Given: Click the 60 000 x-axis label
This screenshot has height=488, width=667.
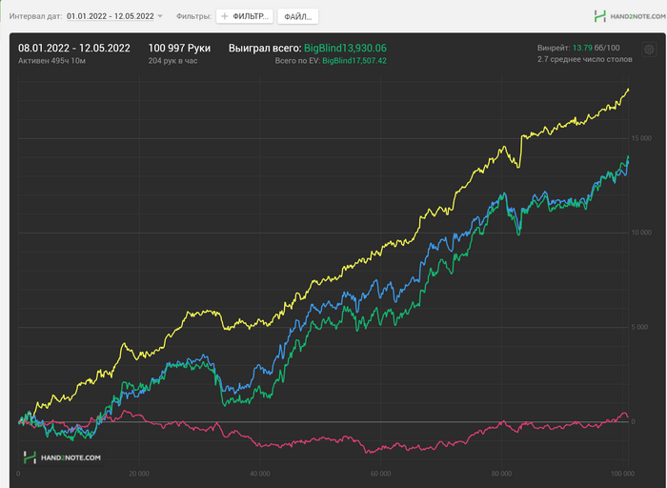Looking at the screenshot, I should [x=381, y=474].
